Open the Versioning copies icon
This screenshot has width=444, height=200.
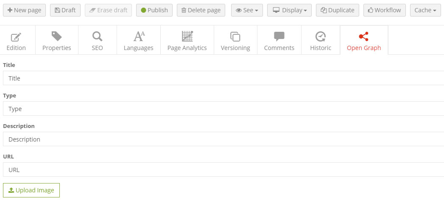pyautogui.click(x=235, y=36)
